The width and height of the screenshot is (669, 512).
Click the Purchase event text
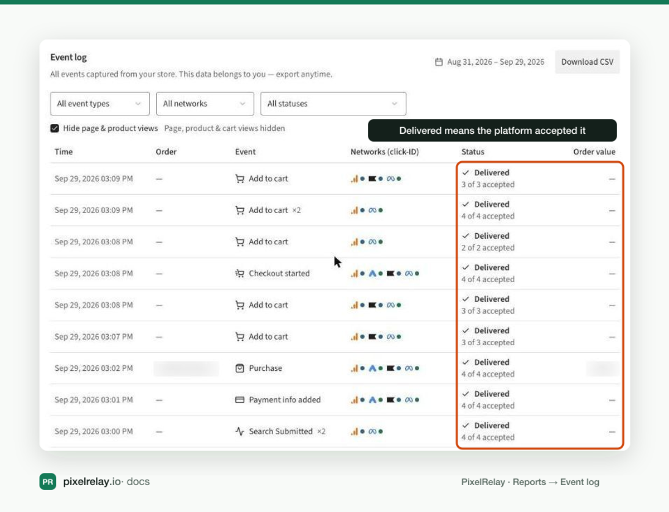point(265,368)
